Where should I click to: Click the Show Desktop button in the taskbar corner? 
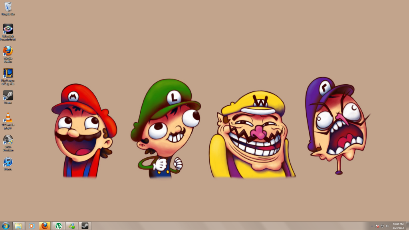[407, 226]
